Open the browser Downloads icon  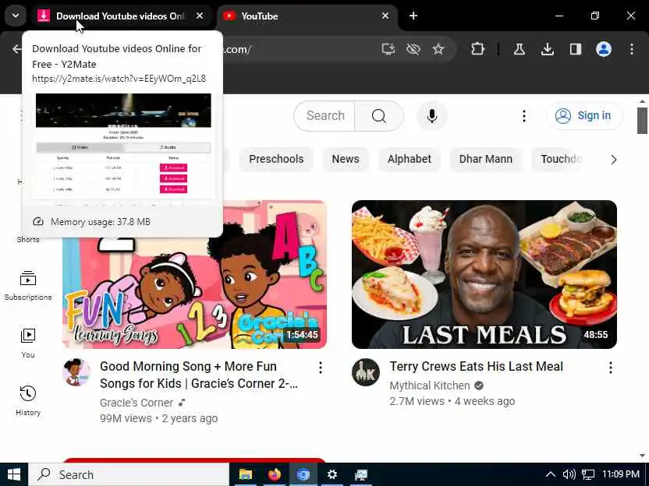point(547,49)
